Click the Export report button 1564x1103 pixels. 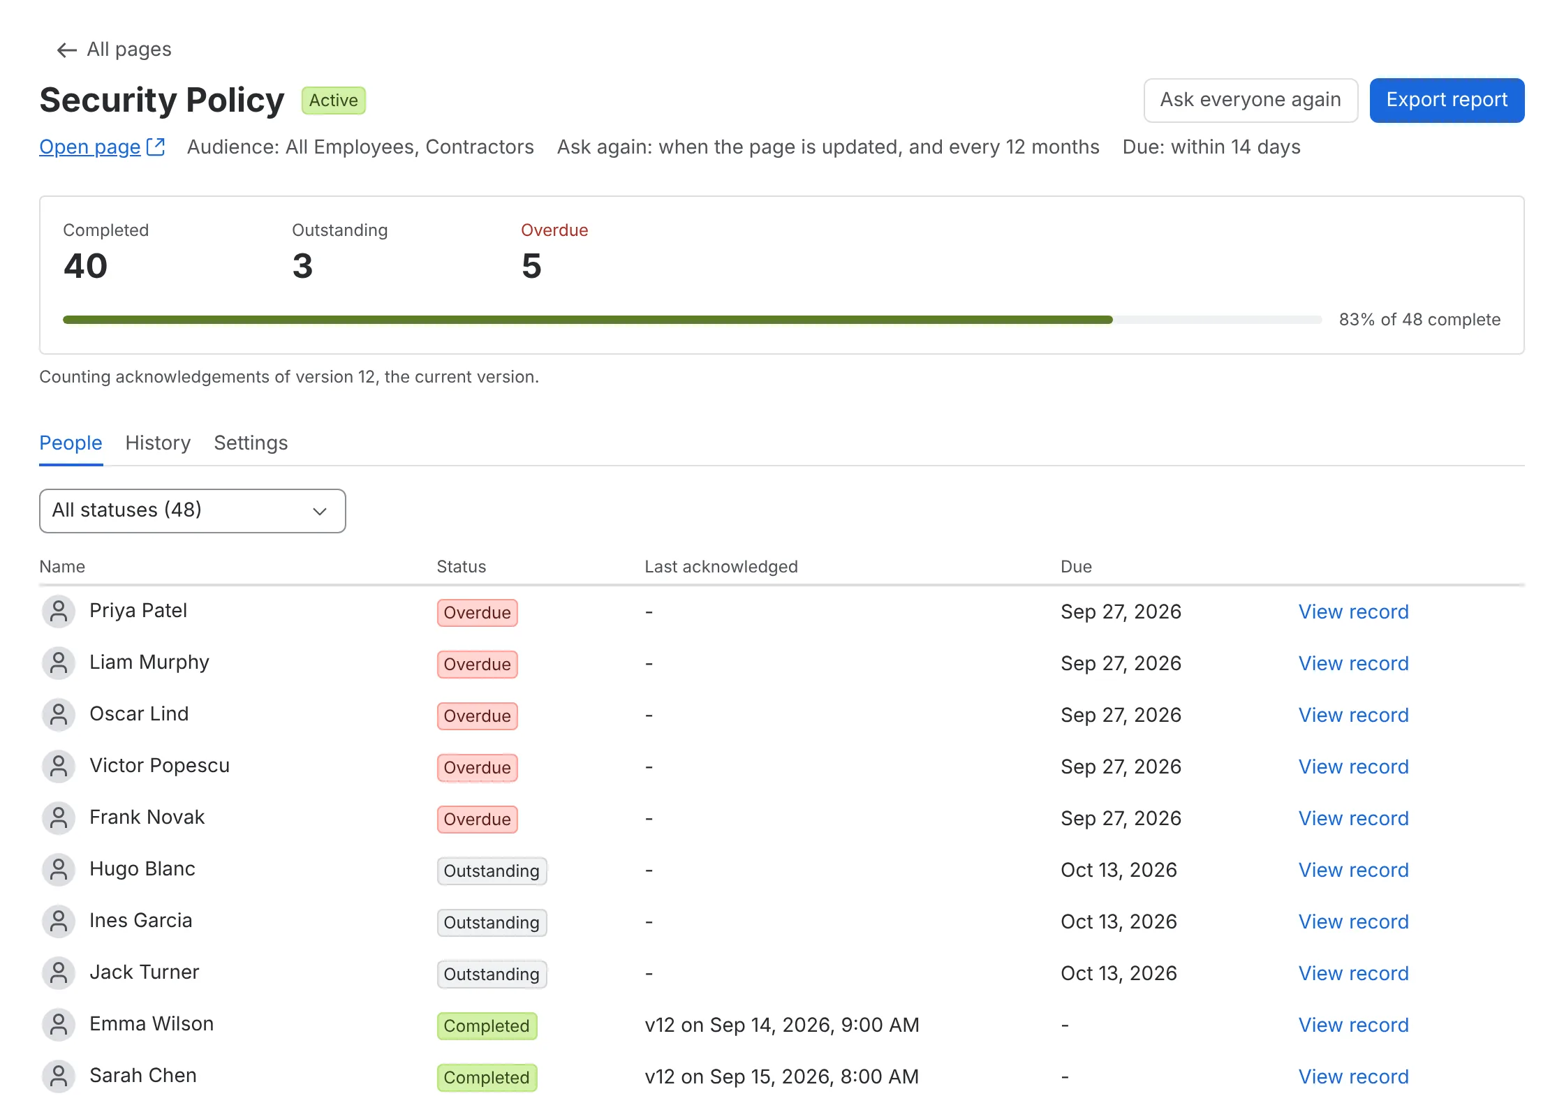[x=1447, y=101]
